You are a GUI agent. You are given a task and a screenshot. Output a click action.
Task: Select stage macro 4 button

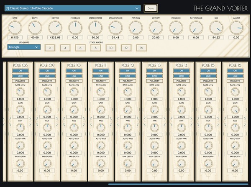(x=65, y=48)
